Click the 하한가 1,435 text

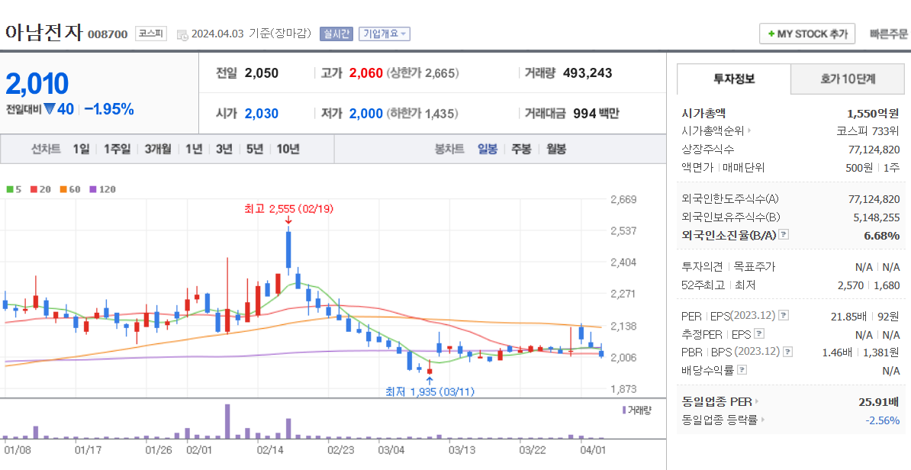(423, 113)
